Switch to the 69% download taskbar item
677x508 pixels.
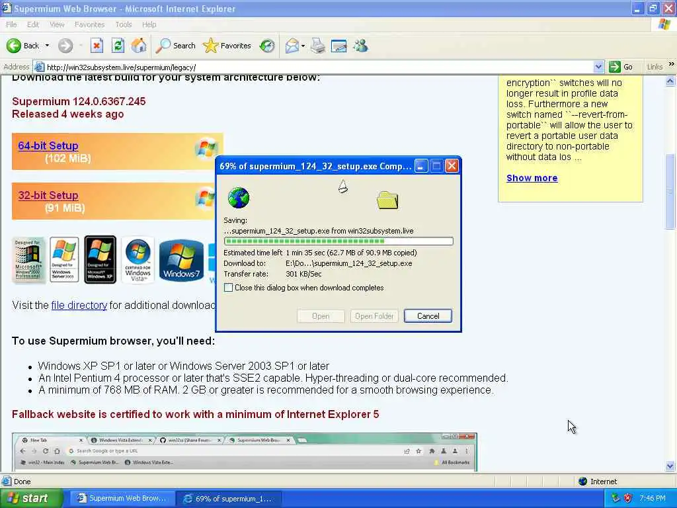pyautogui.click(x=229, y=498)
